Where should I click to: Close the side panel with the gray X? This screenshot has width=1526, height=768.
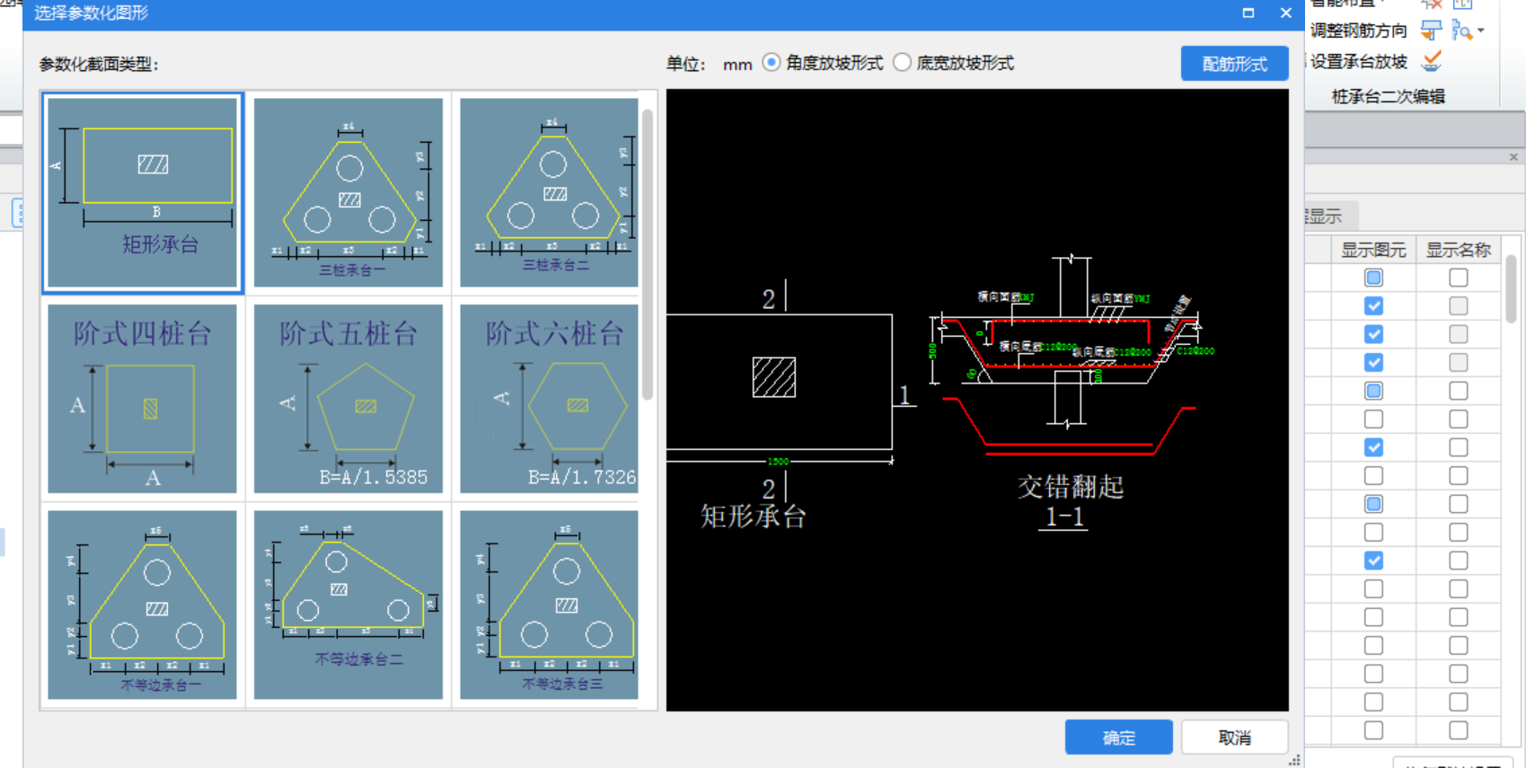[1513, 156]
